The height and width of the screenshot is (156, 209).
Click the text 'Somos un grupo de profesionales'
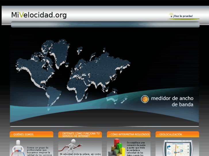pos(38,149)
